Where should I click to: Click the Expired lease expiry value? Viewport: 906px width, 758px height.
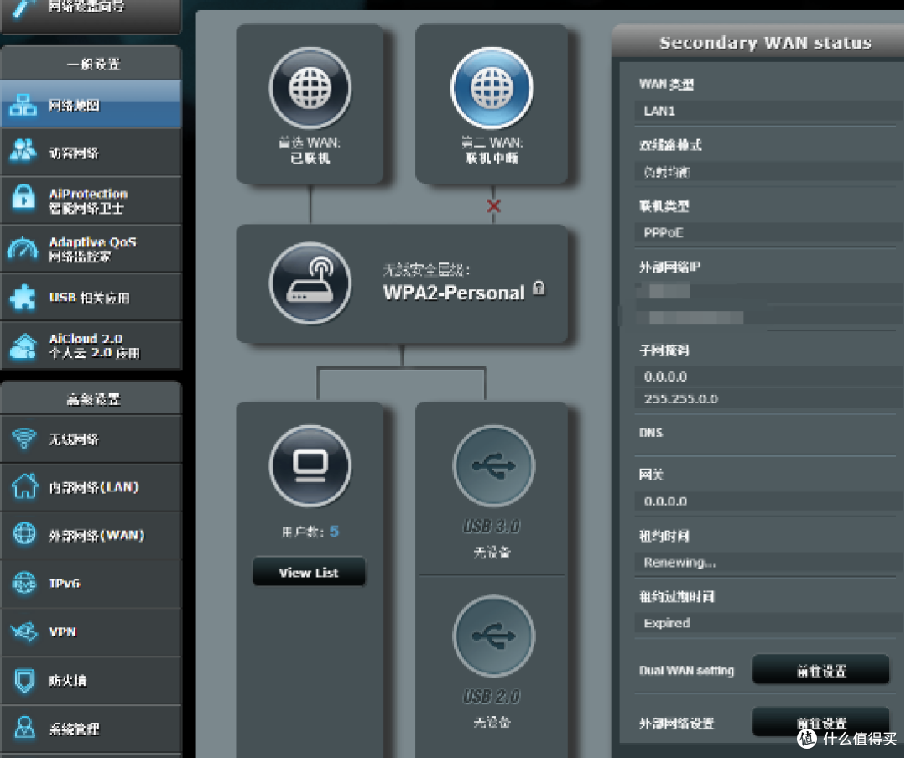(x=667, y=623)
